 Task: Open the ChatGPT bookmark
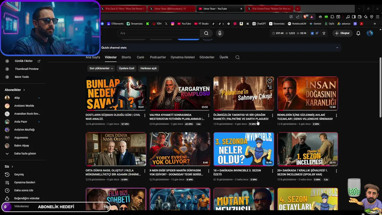[x=259, y=24]
